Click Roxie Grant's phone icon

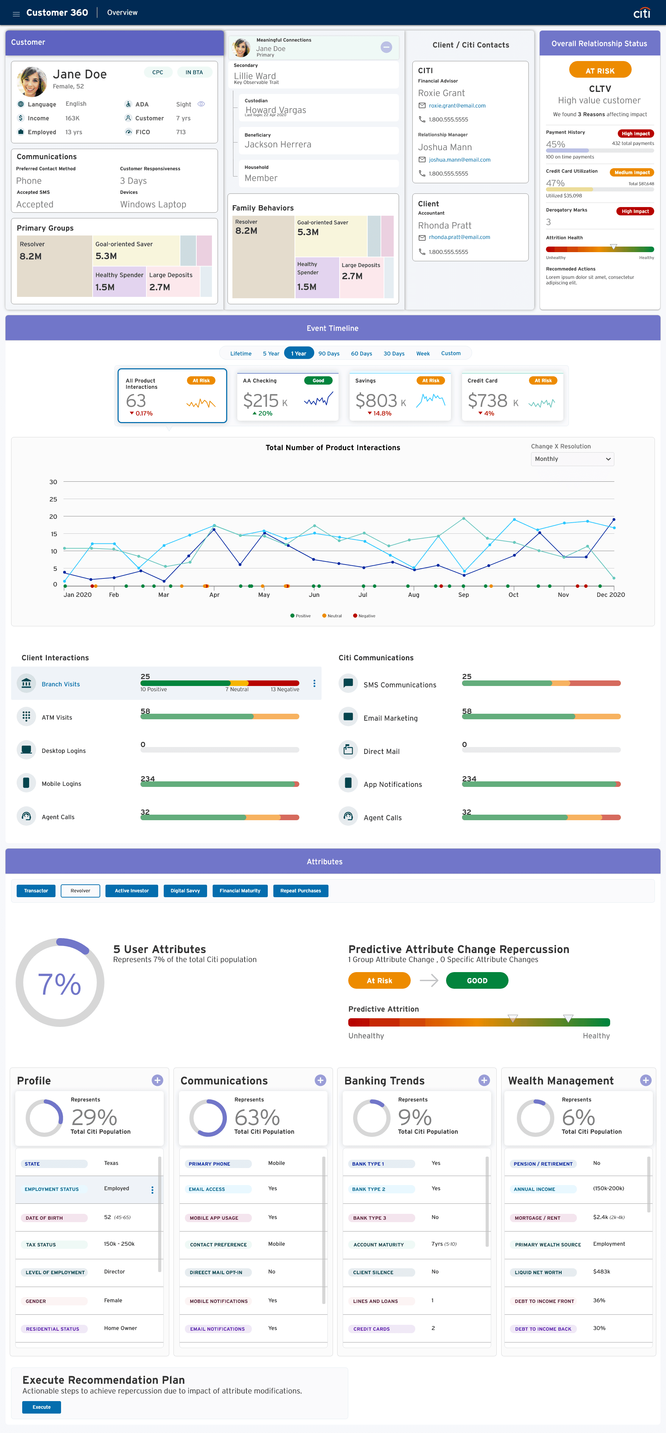(422, 119)
